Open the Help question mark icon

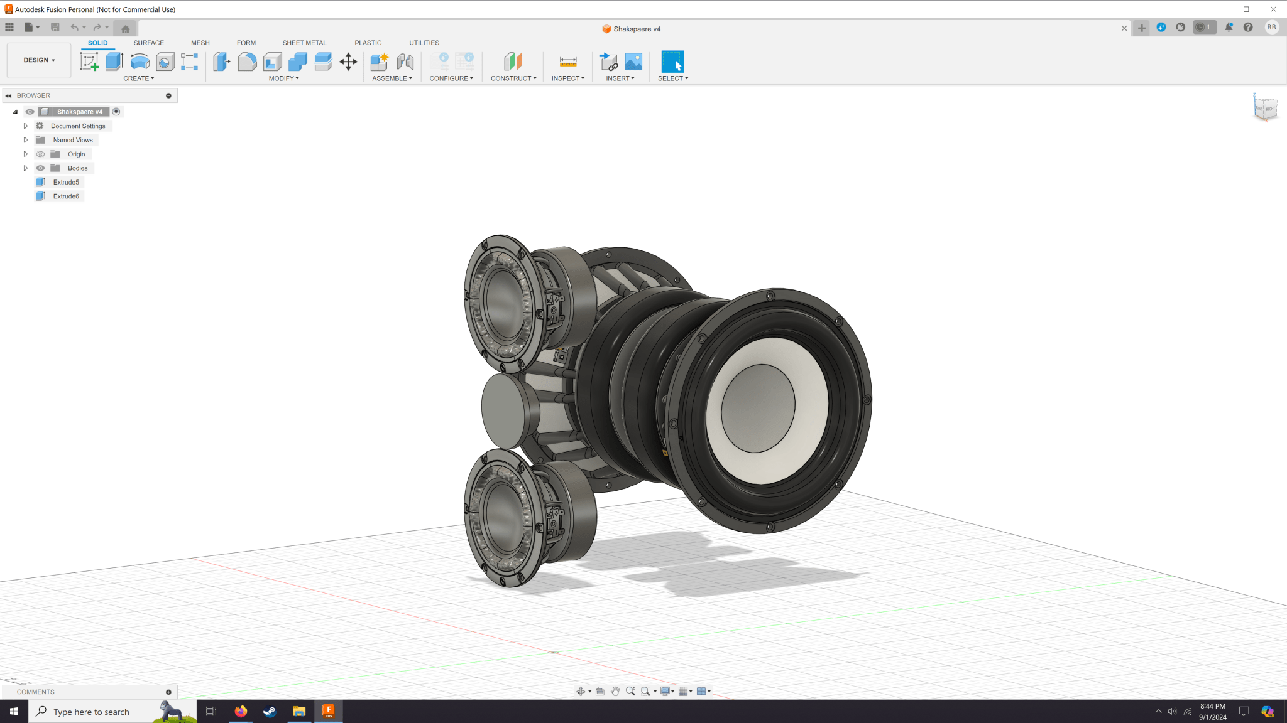[1248, 27]
